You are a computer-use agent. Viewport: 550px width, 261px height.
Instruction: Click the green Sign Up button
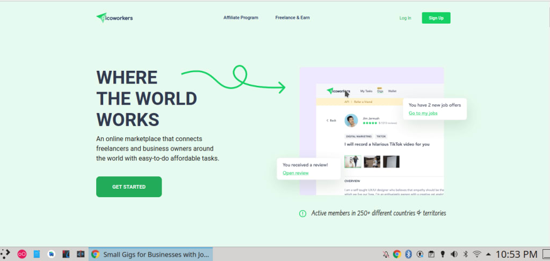click(x=436, y=18)
